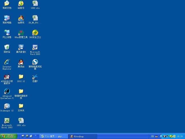The image size is (185, 139).
Task: Select the 迅雷7 shortcut icon
Action: [35, 78]
